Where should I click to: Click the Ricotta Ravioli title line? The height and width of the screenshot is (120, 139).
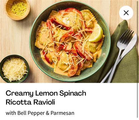point(30,102)
